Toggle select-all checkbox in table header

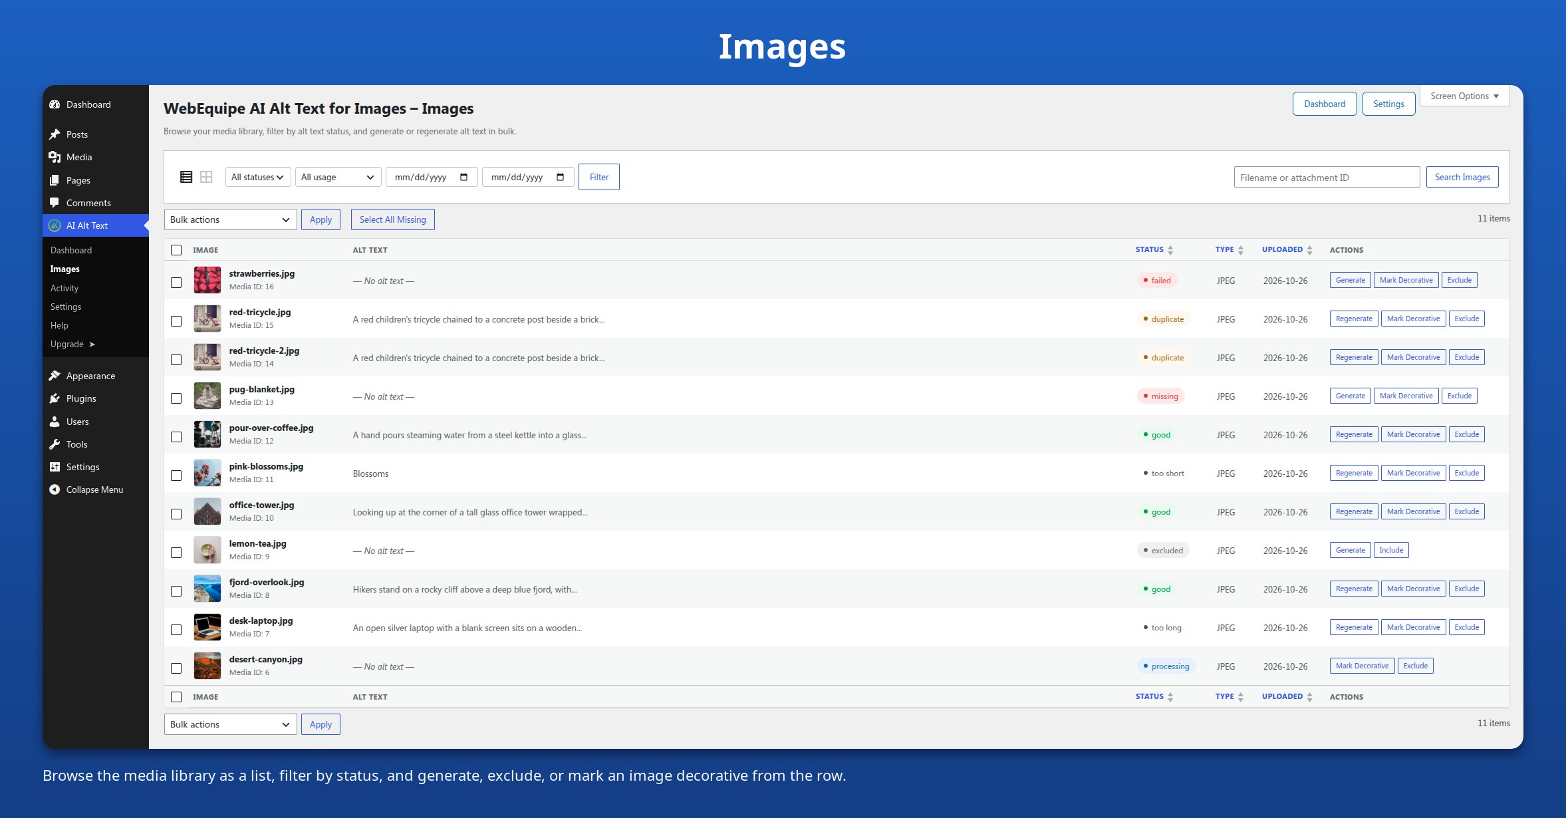tap(176, 250)
